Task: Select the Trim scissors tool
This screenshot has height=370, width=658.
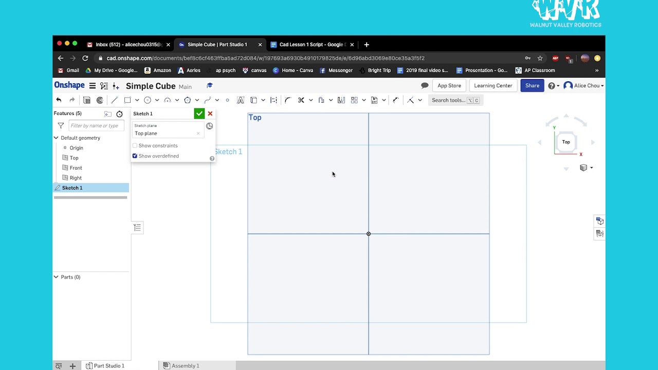Action: (301, 100)
